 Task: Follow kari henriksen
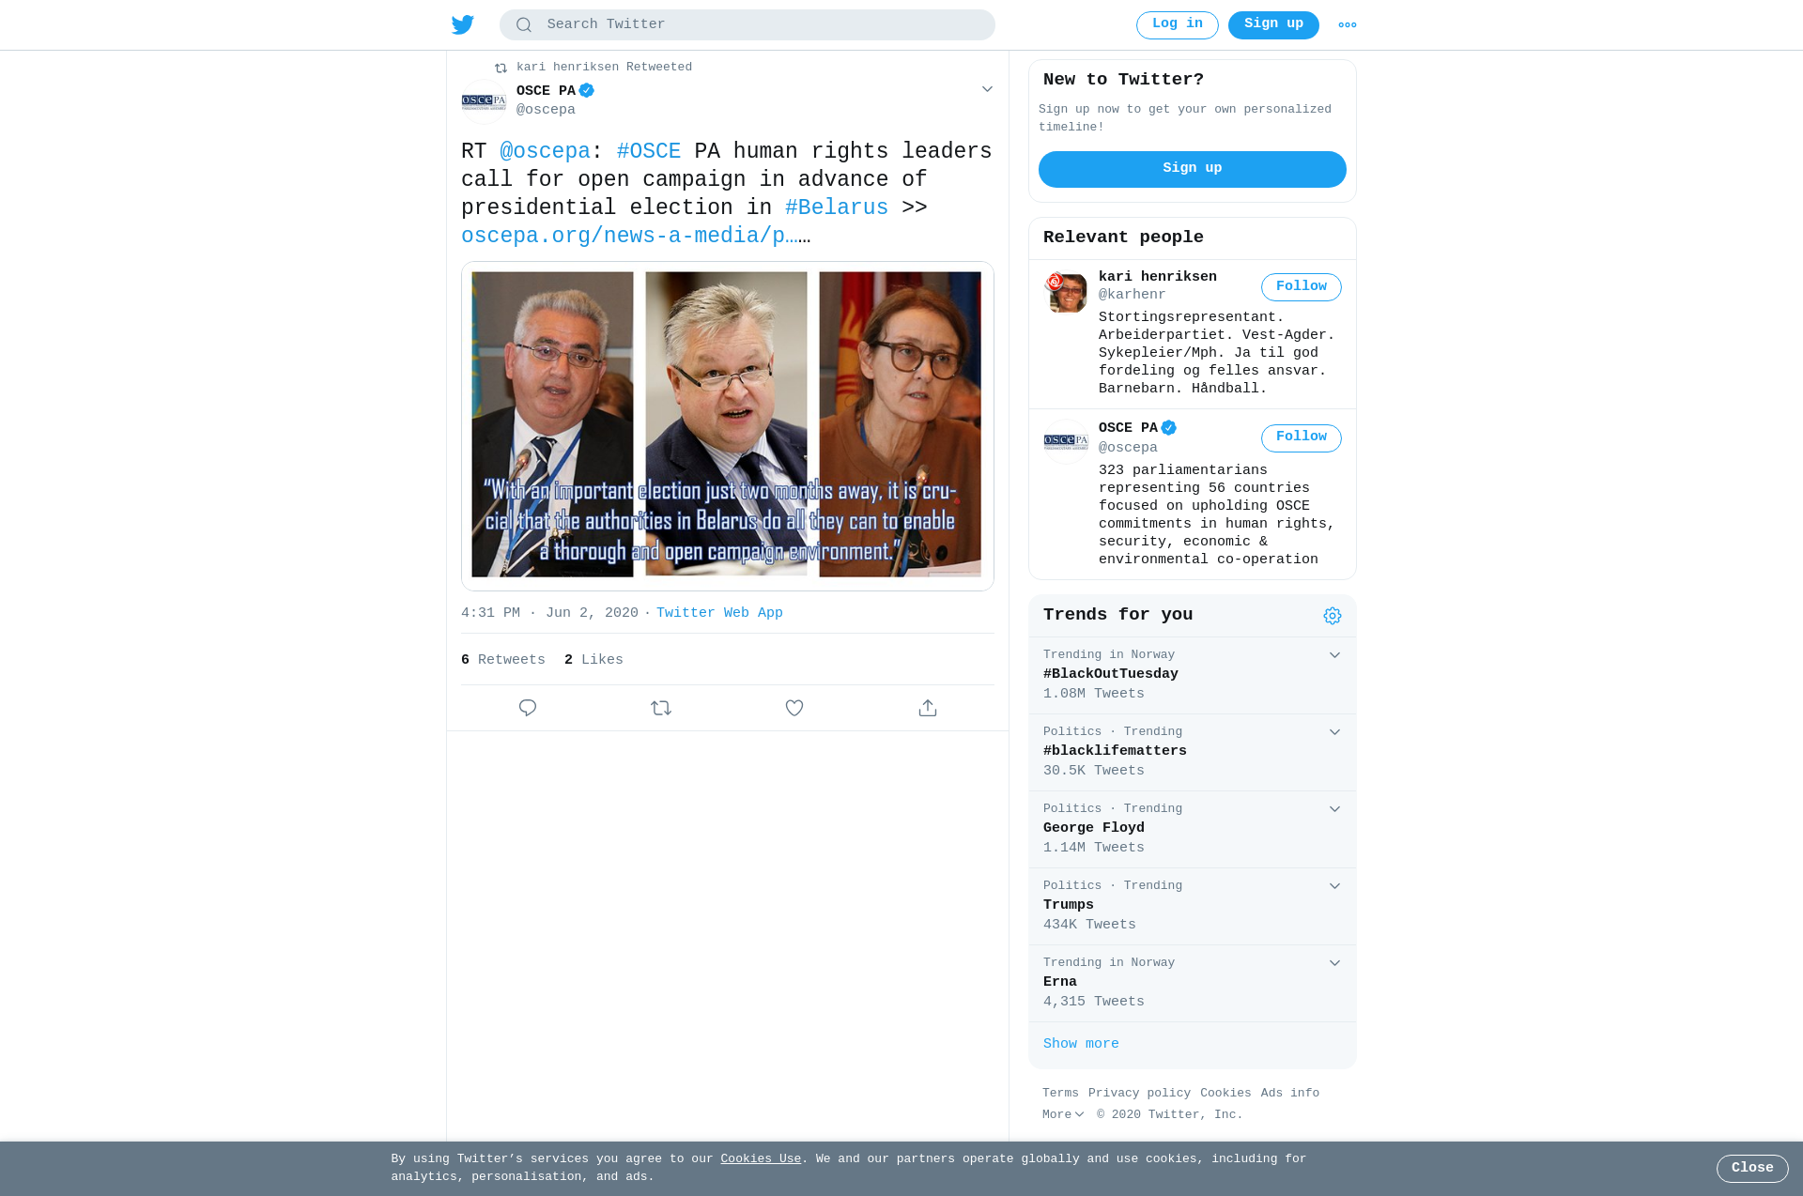click(x=1302, y=287)
